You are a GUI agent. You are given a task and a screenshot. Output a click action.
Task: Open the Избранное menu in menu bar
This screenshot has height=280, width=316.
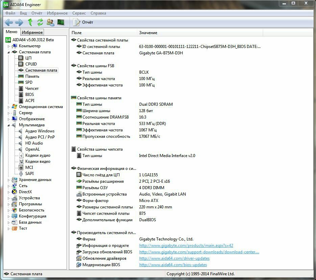(57, 13)
